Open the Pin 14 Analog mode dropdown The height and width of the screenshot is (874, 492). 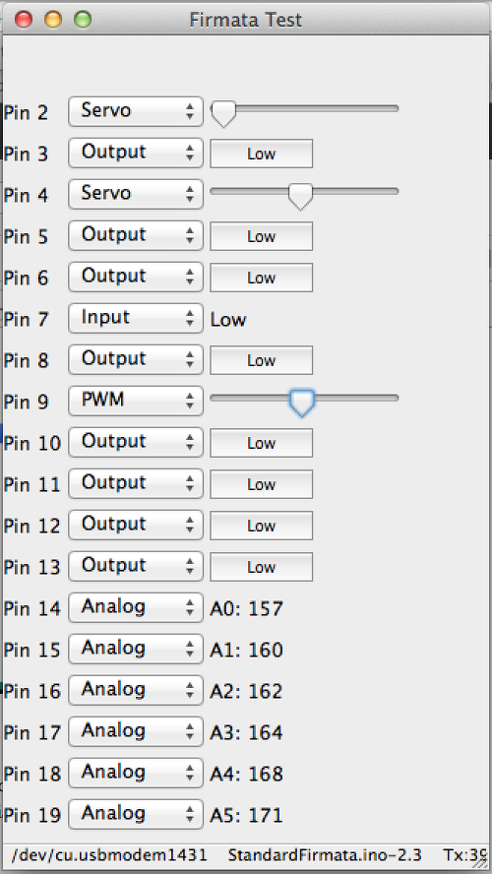click(x=136, y=607)
